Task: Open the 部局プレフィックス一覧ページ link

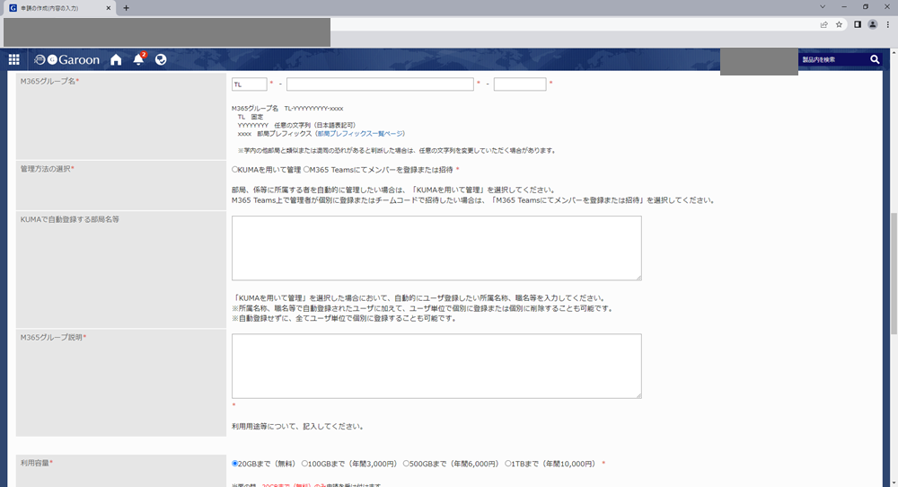Action: point(360,134)
